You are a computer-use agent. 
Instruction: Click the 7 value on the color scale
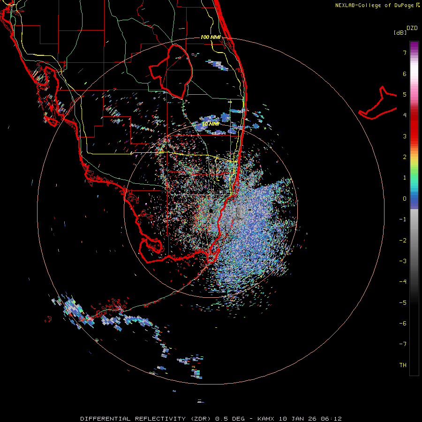click(x=405, y=53)
